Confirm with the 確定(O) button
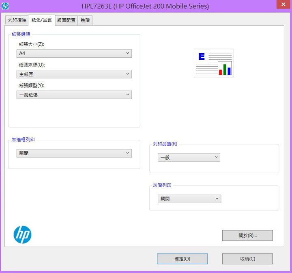292x273 pixels. point(182,259)
